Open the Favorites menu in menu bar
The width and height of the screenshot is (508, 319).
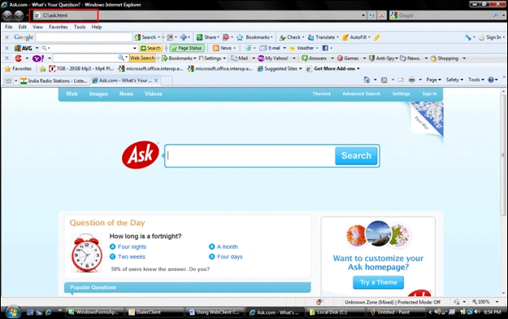[x=59, y=27]
